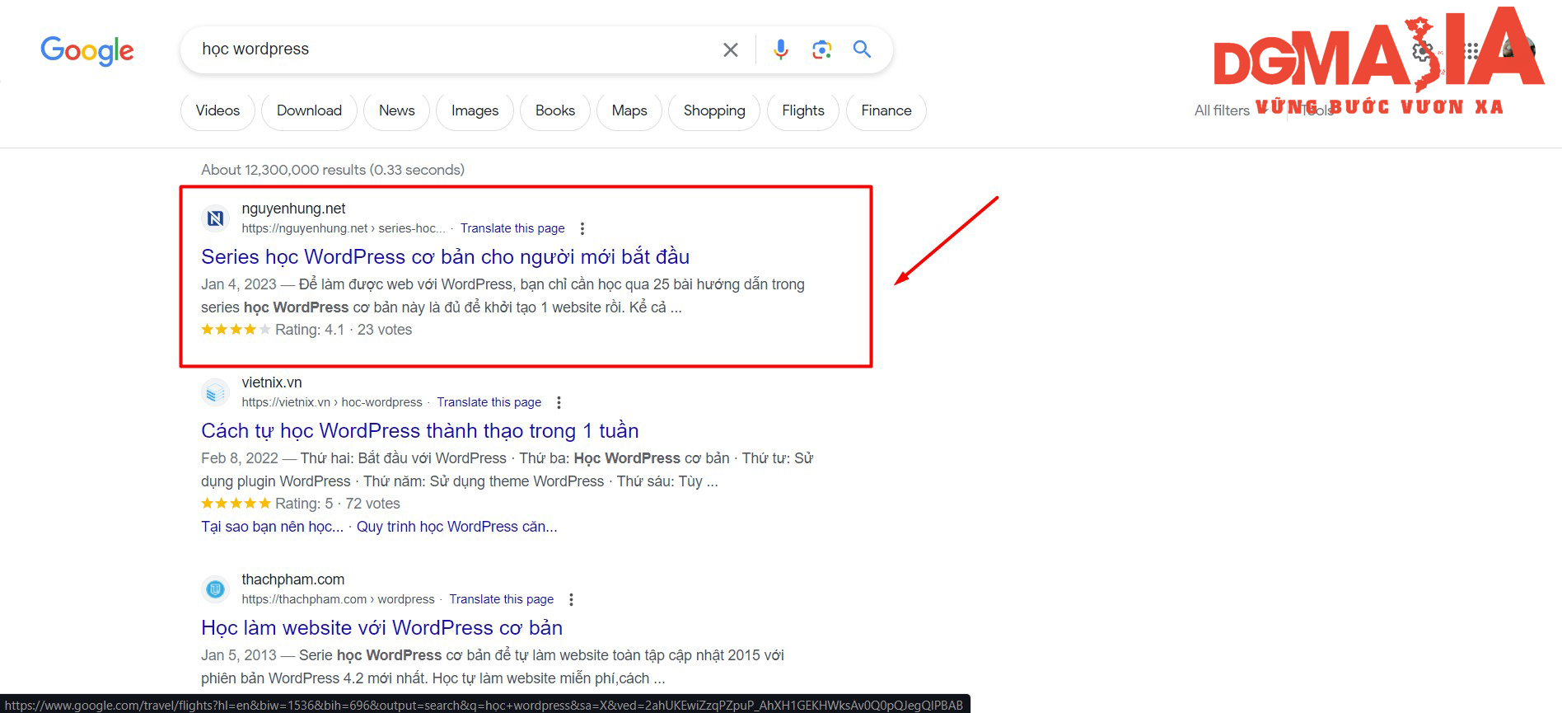Open the vietnix.vn site favicon

[216, 392]
